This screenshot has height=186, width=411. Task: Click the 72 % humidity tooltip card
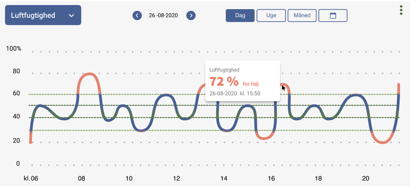tap(243, 81)
